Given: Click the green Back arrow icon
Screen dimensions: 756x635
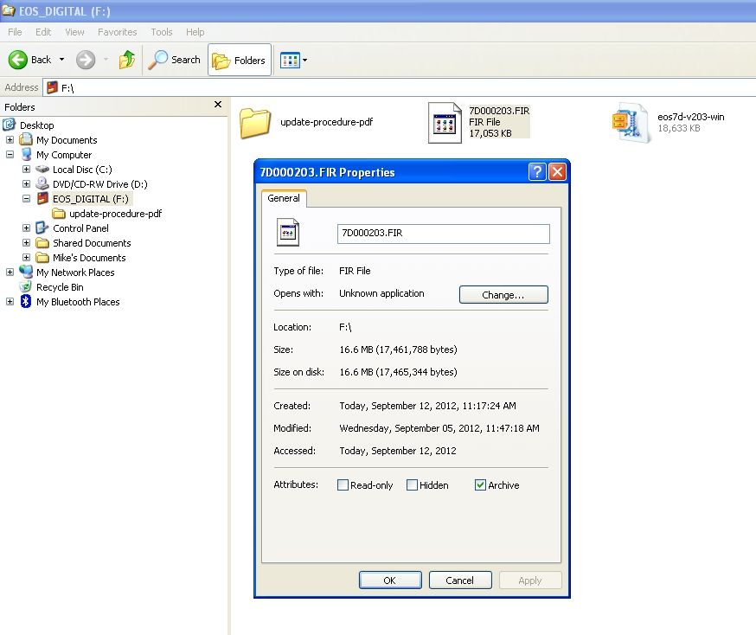Looking at the screenshot, I should (x=18, y=60).
